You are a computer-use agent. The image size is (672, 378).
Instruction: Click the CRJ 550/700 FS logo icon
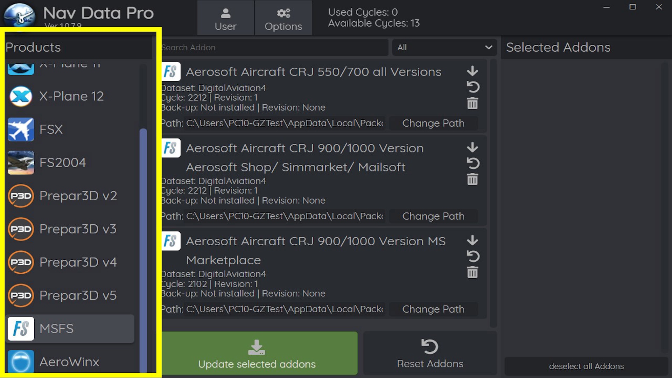click(x=171, y=72)
